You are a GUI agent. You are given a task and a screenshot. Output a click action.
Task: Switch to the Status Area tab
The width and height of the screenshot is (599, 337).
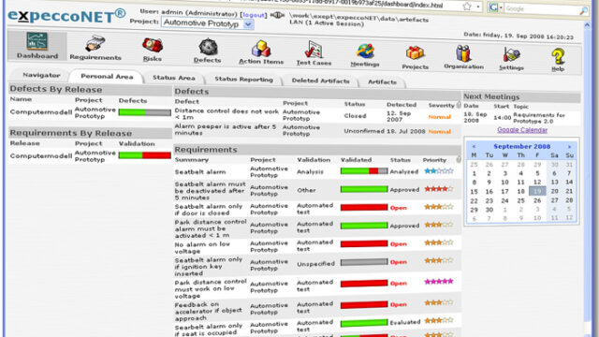174,78
